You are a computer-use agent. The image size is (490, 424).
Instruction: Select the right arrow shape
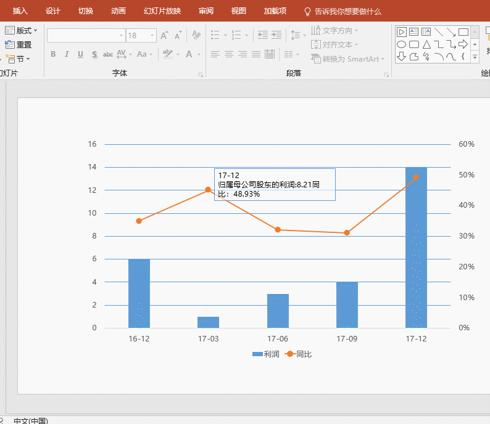[463, 44]
